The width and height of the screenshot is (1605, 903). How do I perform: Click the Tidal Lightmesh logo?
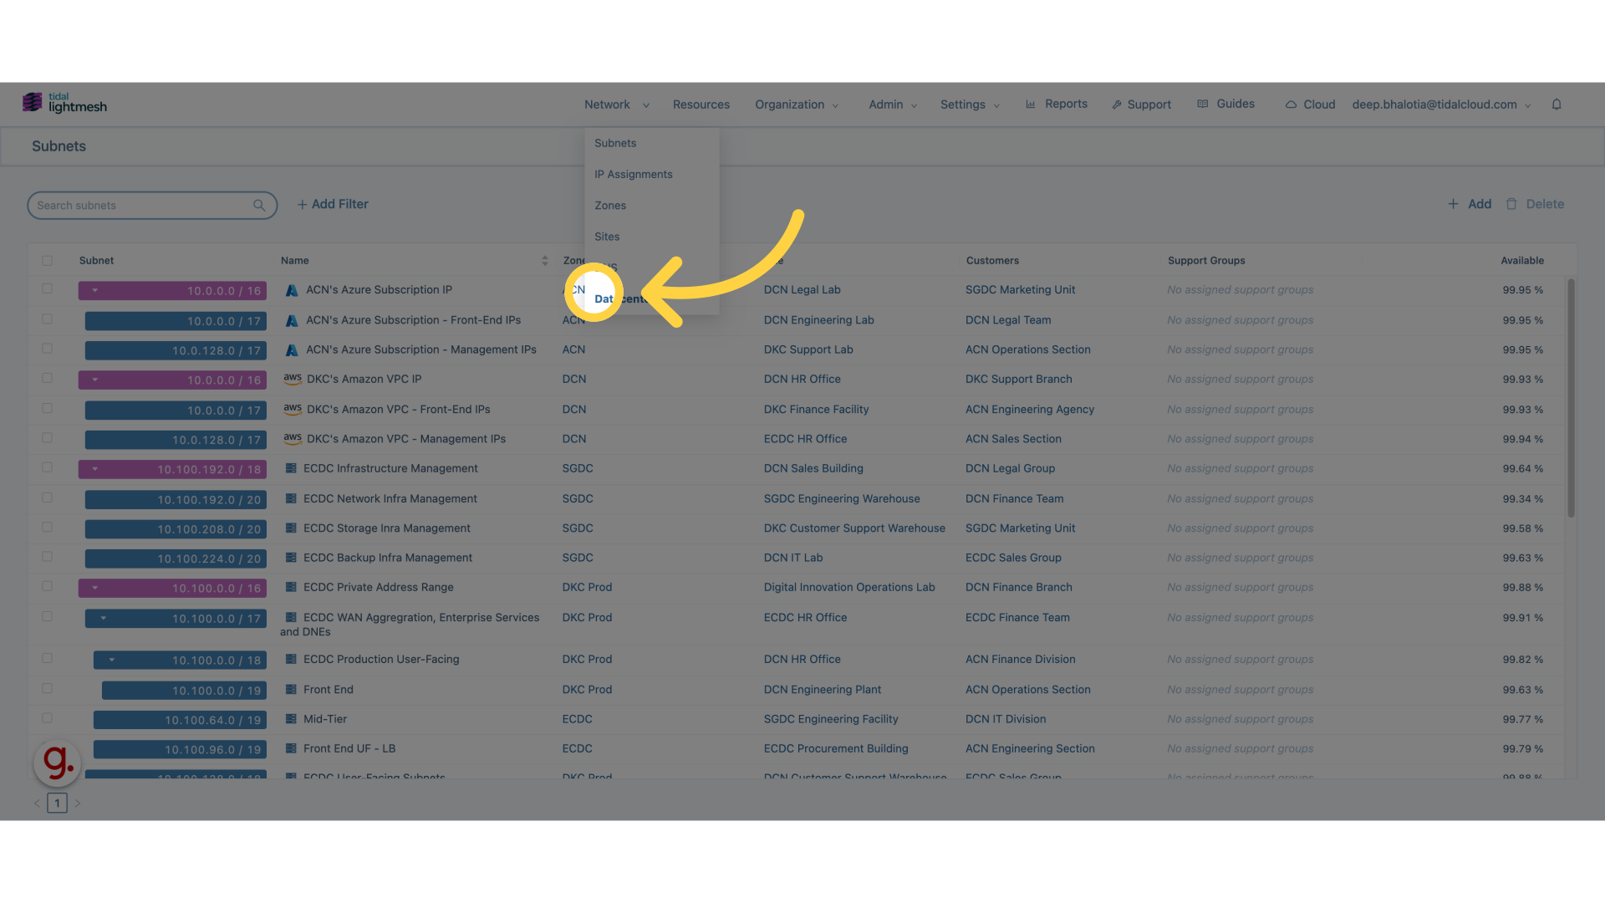64,102
